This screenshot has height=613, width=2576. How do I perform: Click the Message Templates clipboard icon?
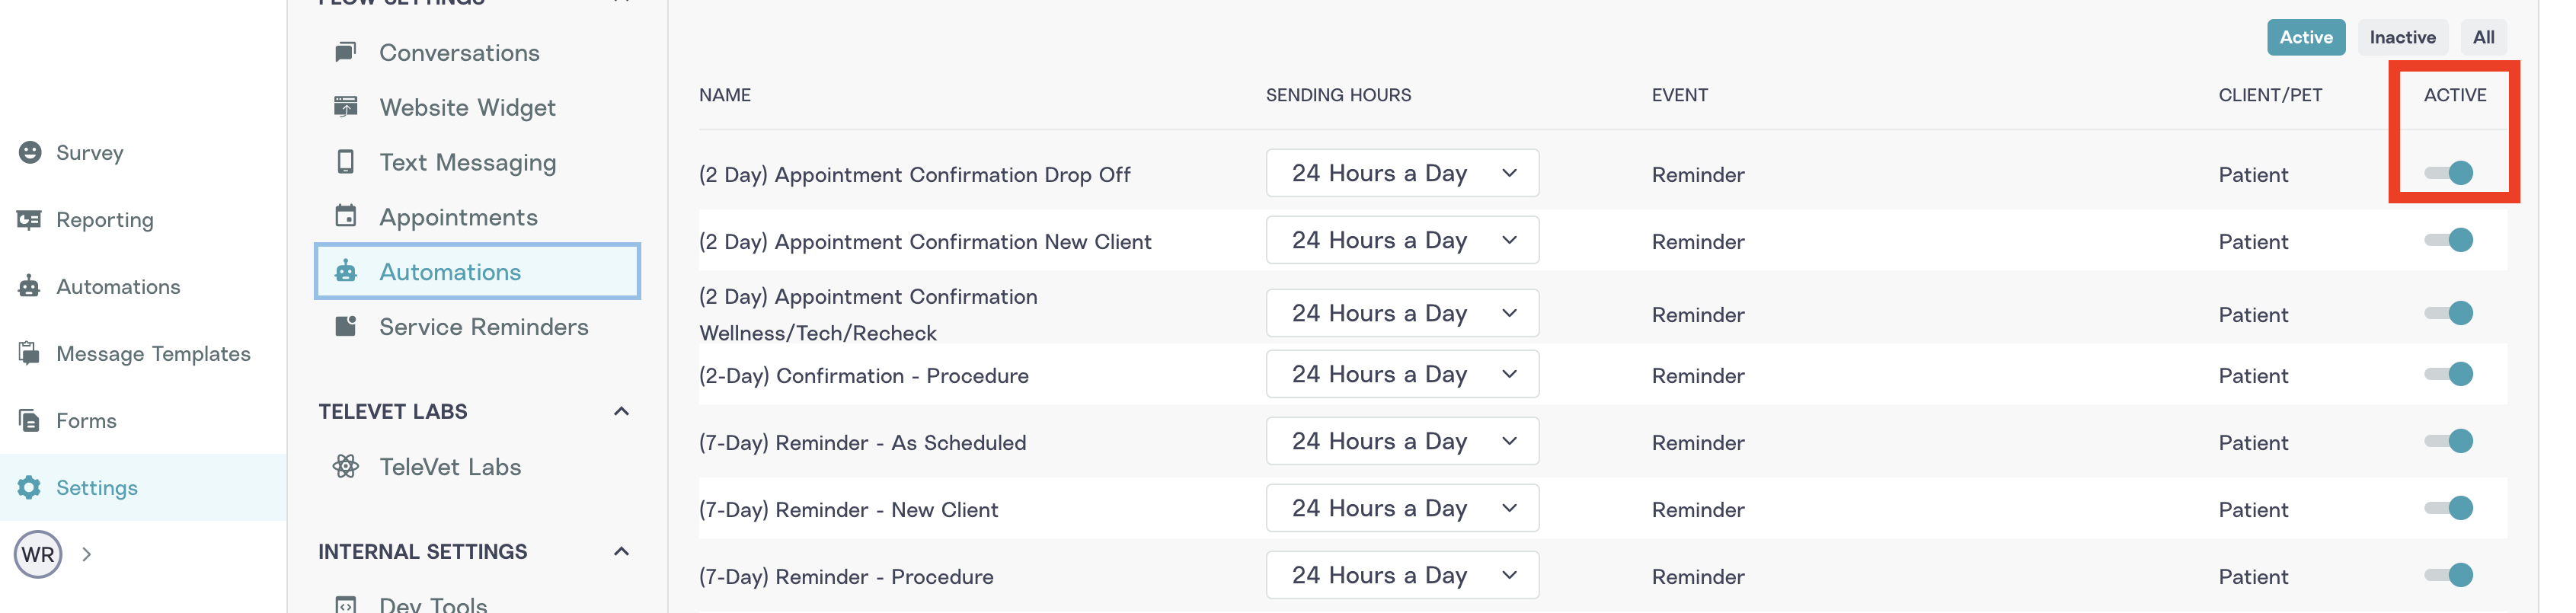click(30, 353)
